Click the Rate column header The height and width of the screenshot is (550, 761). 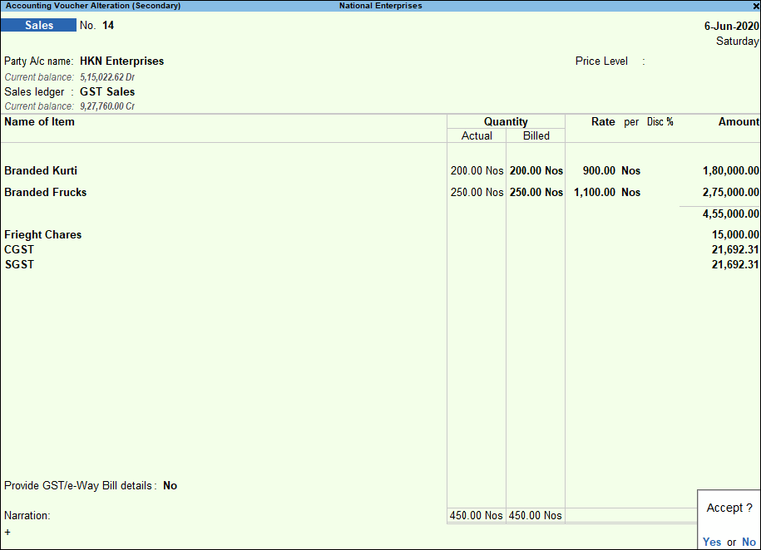point(603,121)
